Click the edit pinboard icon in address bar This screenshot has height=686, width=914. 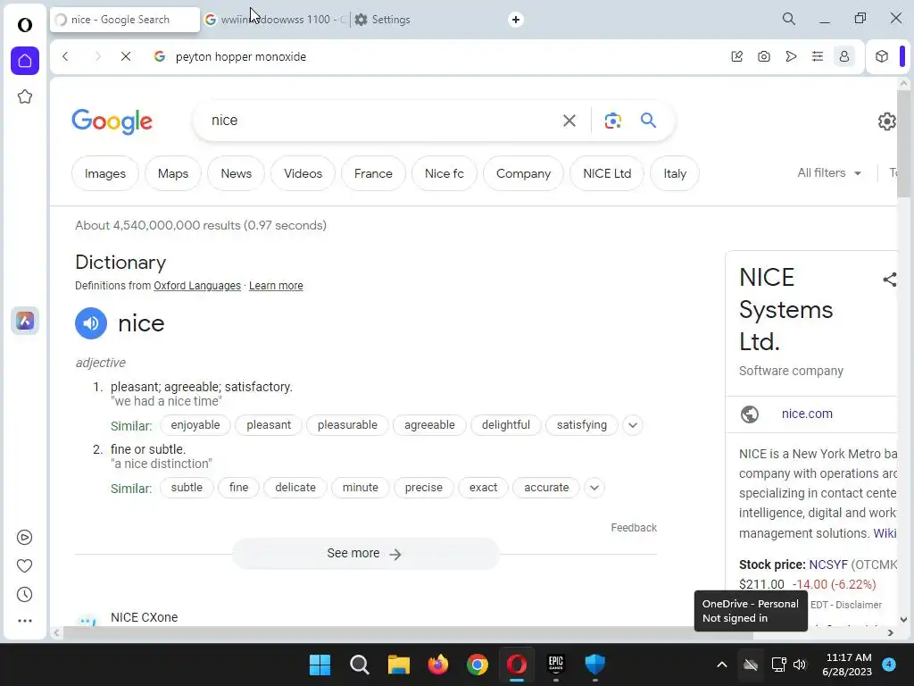tap(736, 56)
